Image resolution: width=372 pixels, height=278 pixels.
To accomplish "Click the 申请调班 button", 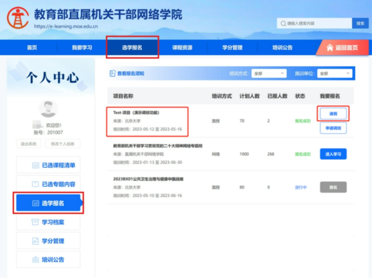I will click(333, 128).
